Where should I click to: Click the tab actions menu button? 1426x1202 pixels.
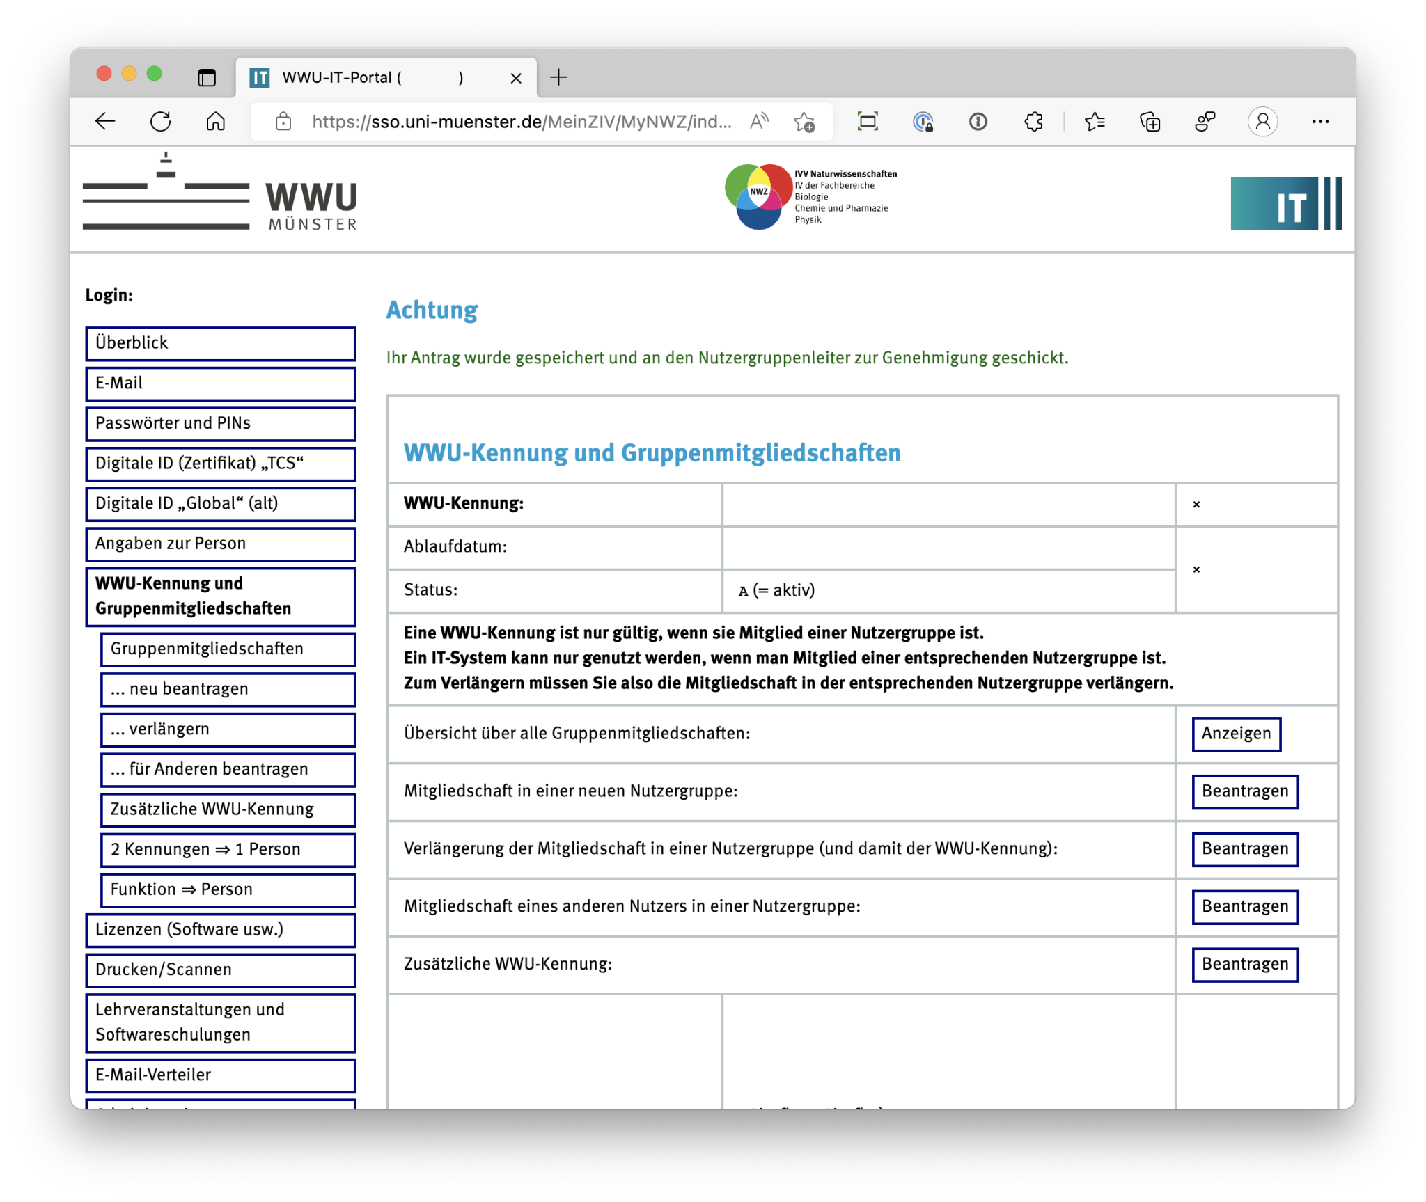click(207, 77)
